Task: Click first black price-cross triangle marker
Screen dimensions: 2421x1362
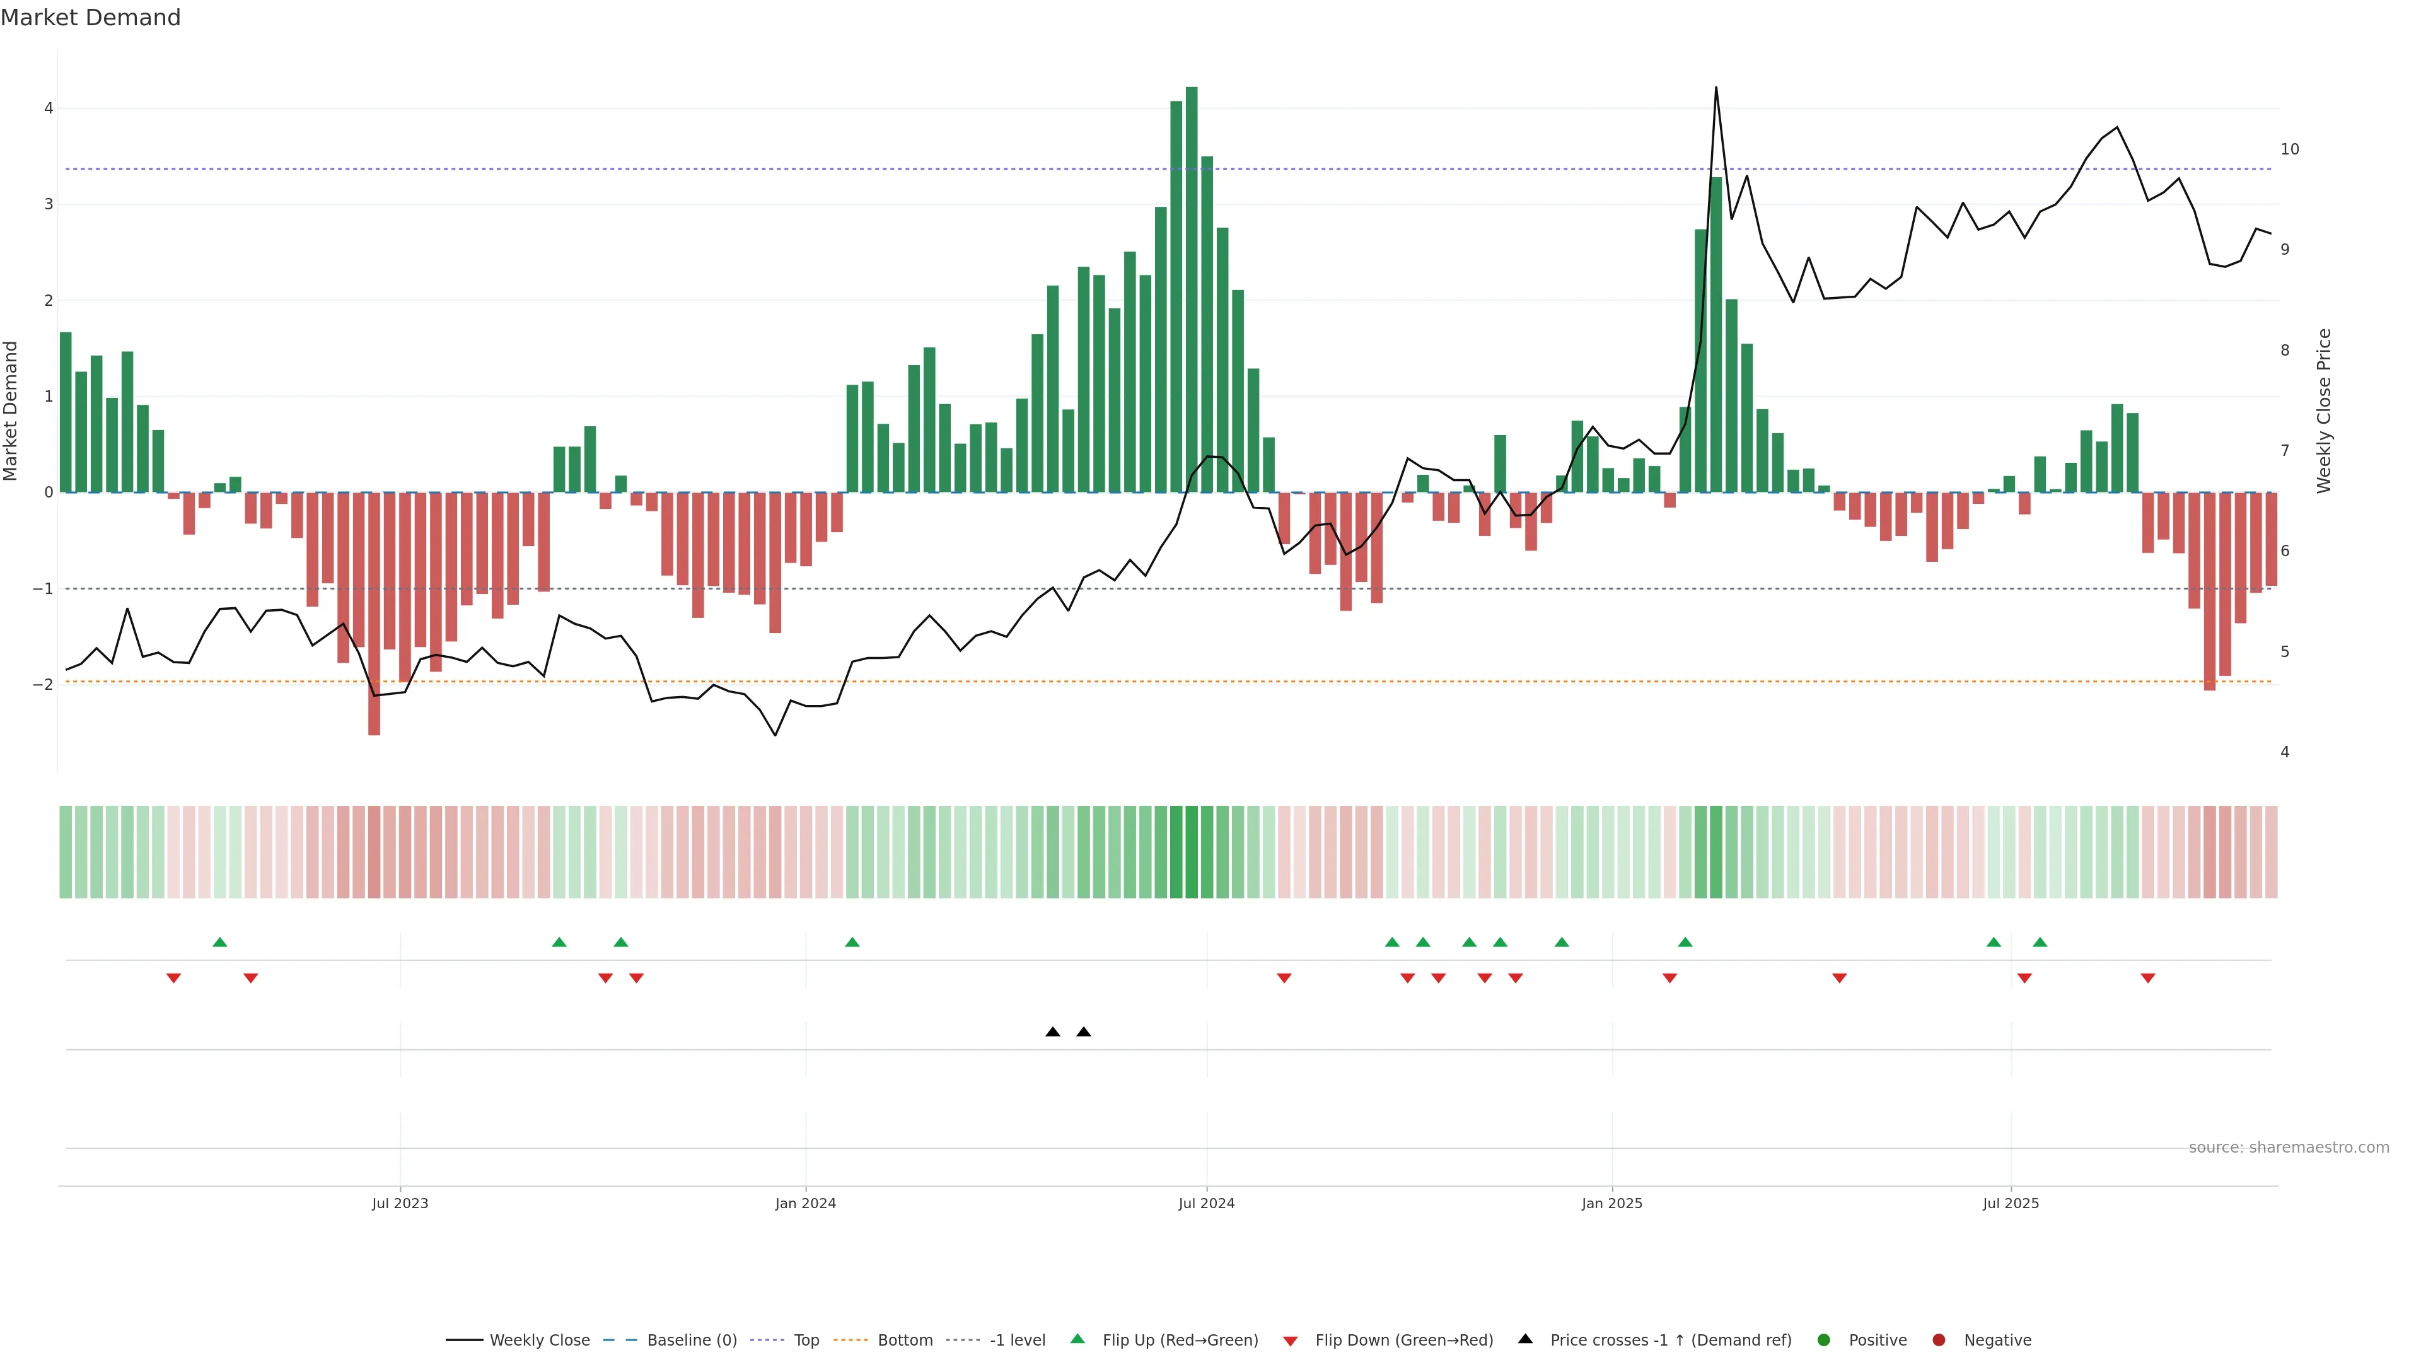Action: point(1053,1032)
